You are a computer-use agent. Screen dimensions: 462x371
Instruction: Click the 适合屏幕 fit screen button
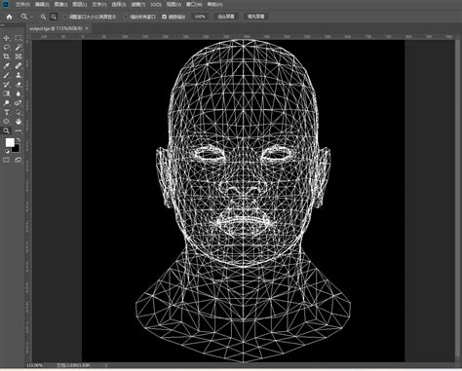click(226, 17)
